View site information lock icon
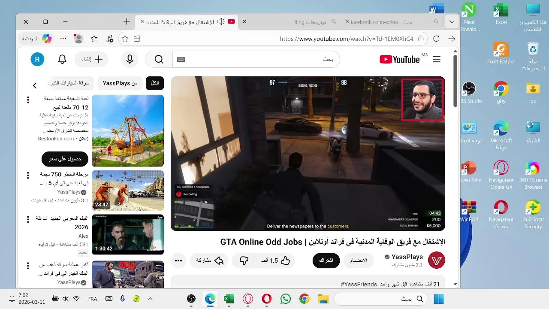The height and width of the screenshot is (309, 549). tap(421, 39)
